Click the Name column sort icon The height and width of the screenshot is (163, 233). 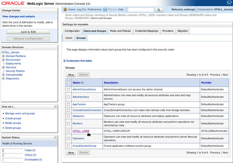[82, 83]
